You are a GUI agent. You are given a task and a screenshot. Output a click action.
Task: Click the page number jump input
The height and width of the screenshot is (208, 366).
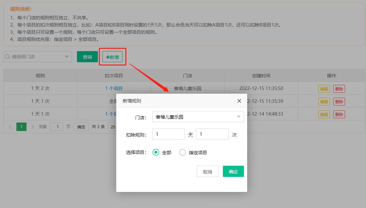click(57, 127)
